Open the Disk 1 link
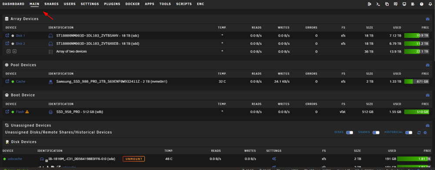435x170 pixels. (x=20, y=36)
